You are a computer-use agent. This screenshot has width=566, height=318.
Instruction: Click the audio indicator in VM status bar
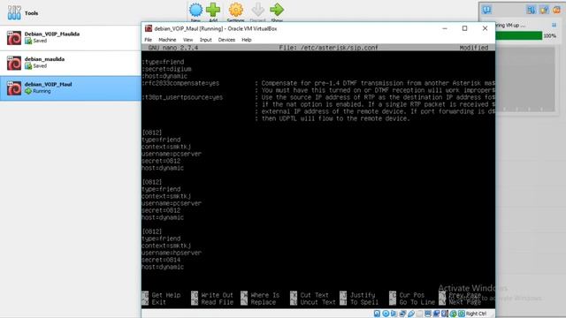[x=394, y=314]
